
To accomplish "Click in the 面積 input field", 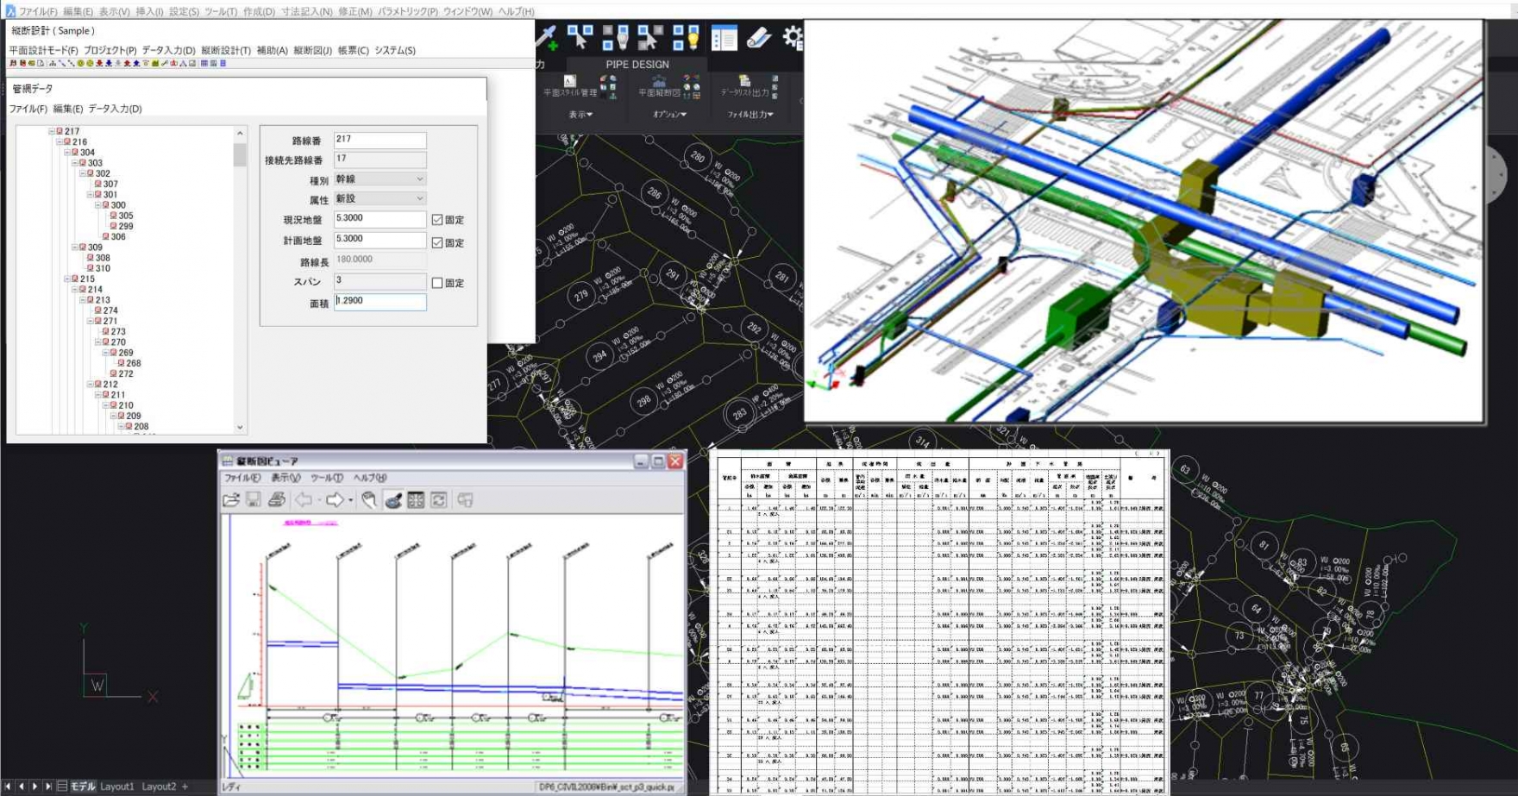I will click(x=380, y=302).
